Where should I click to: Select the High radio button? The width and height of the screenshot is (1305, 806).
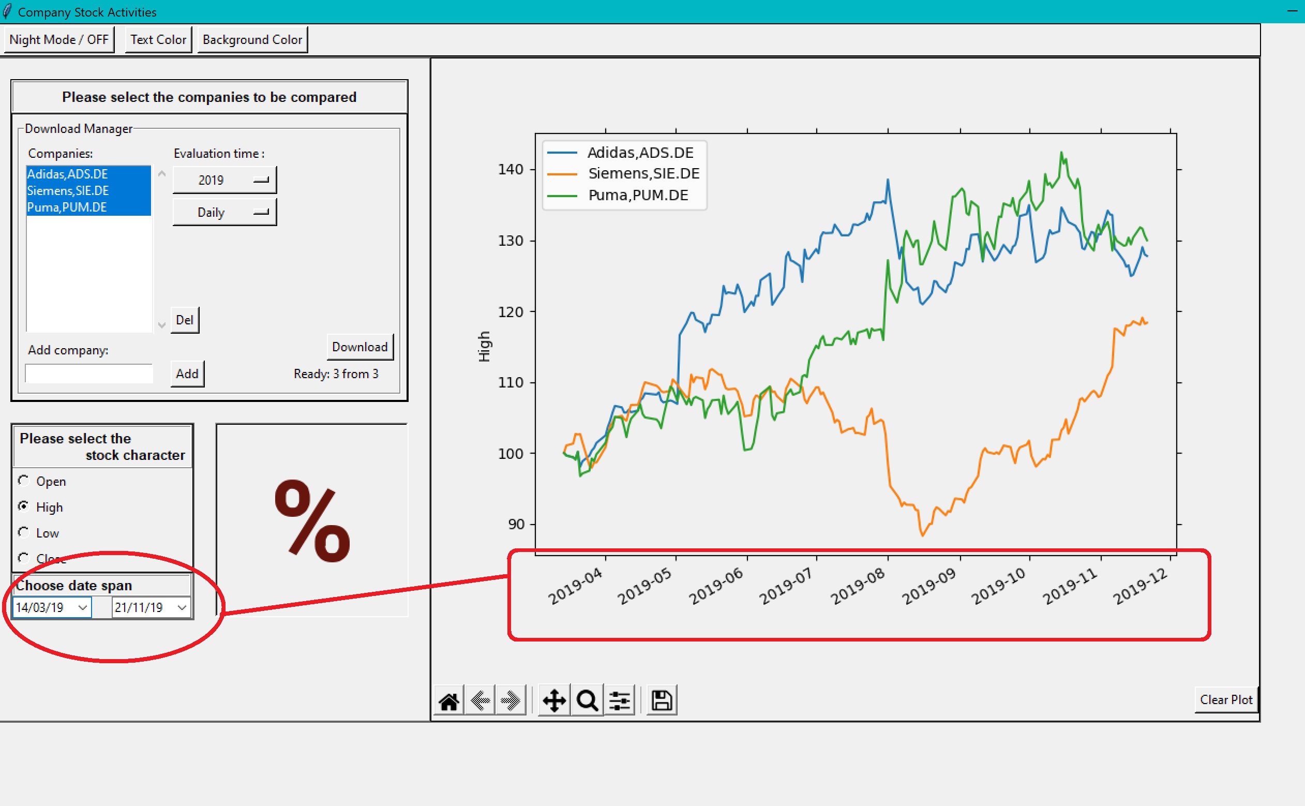pos(23,506)
